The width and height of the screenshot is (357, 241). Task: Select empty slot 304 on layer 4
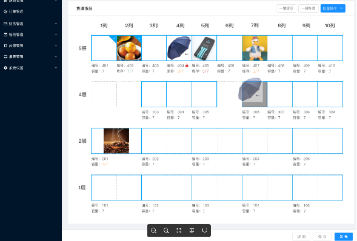pos(179,94)
